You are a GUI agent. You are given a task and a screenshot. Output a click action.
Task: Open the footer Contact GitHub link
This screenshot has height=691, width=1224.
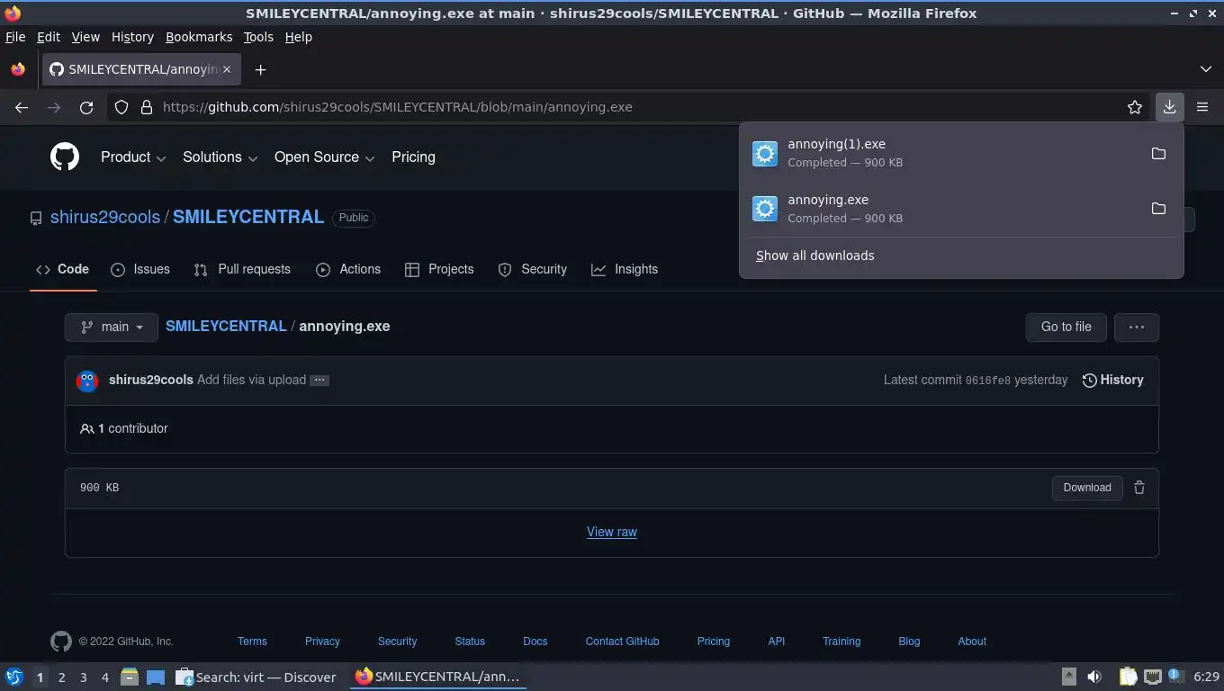622,642
